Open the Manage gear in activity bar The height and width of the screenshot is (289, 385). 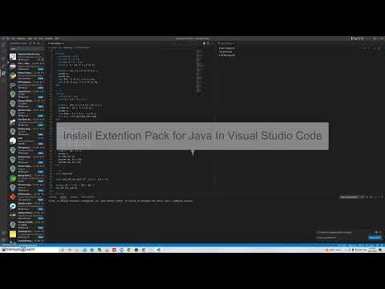[x=3, y=240]
